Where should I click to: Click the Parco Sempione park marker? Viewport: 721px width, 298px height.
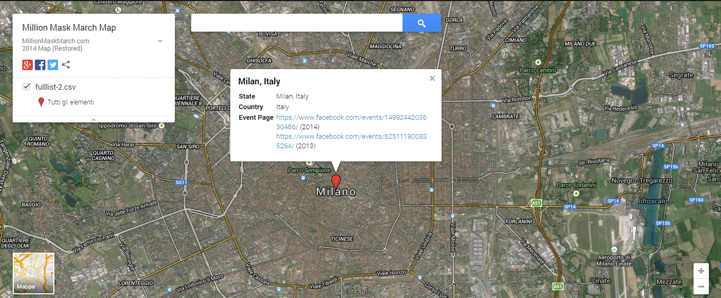tap(309, 162)
